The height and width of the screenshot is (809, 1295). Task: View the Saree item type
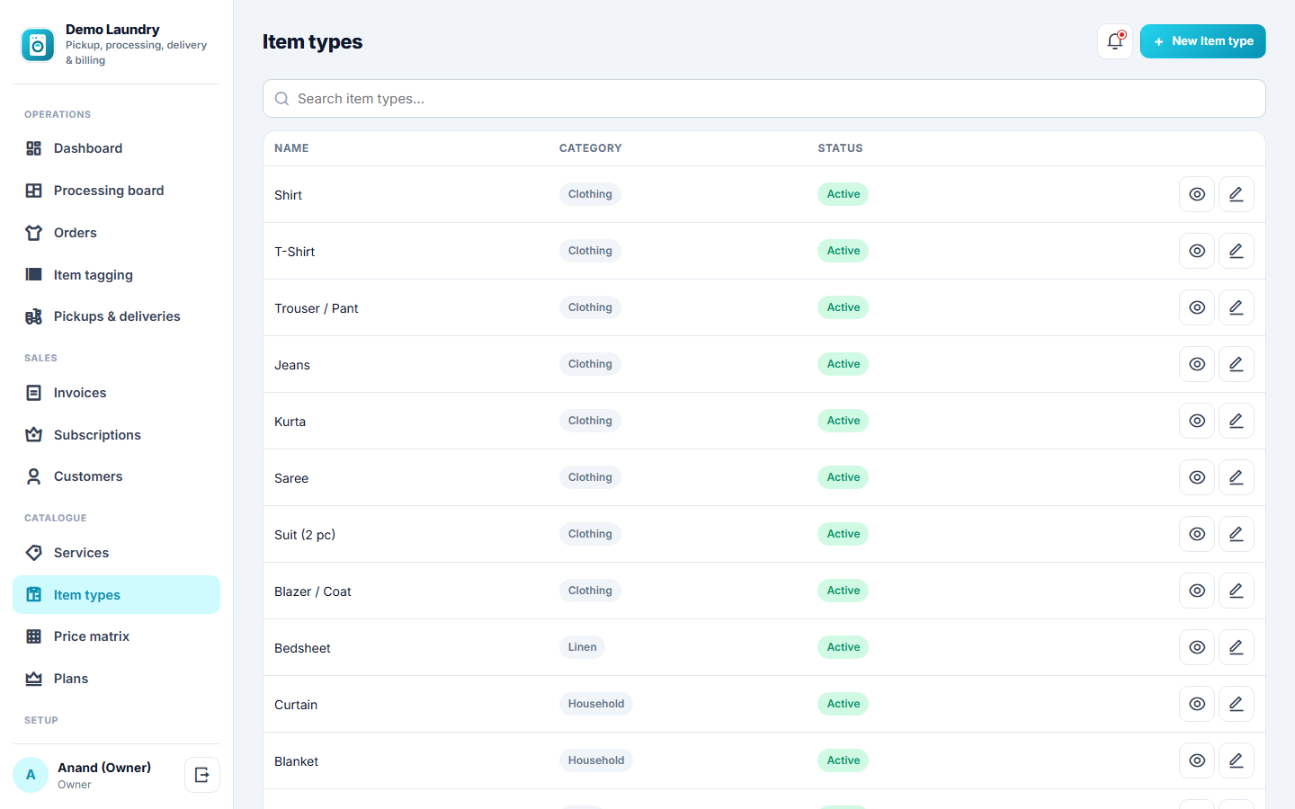point(1197,477)
